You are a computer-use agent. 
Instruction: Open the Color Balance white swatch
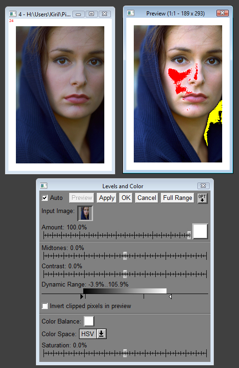tap(89, 321)
